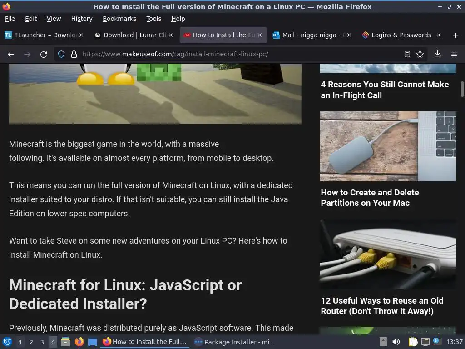Open the Tools menu
Image resolution: width=465 pixels, height=349 pixels.
click(153, 19)
